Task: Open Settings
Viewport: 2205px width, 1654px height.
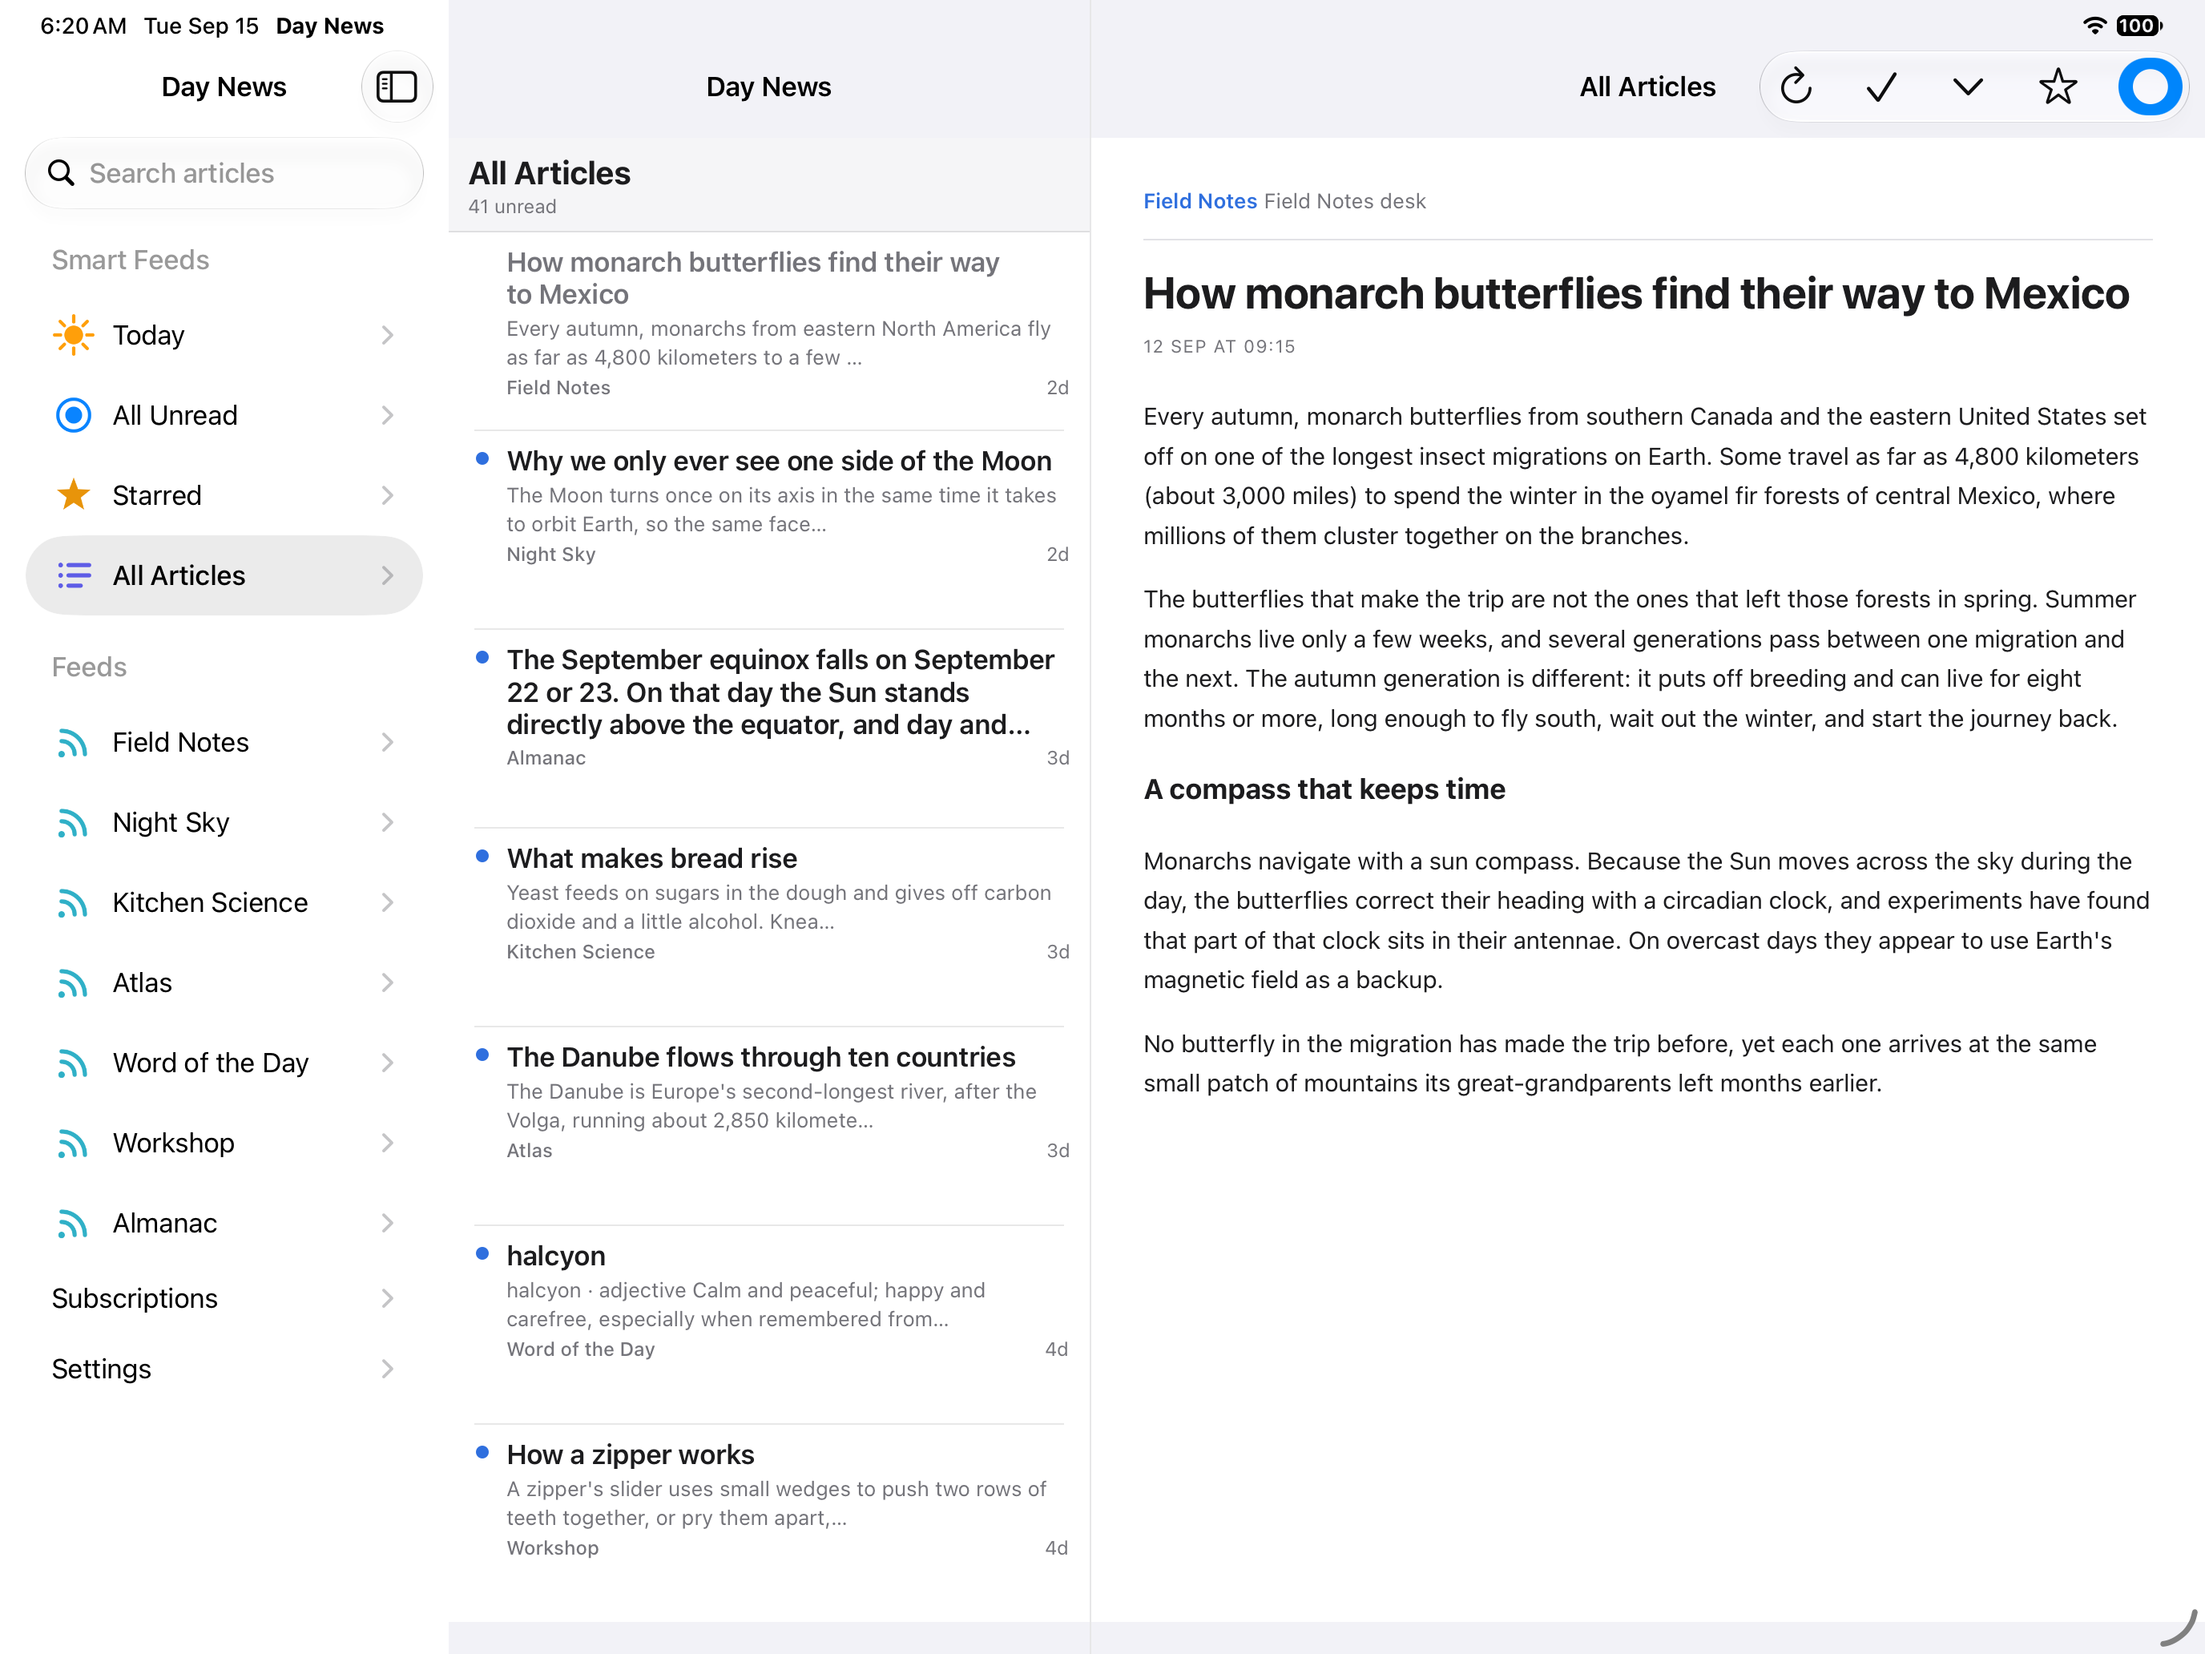Action: tap(224, 1369)
